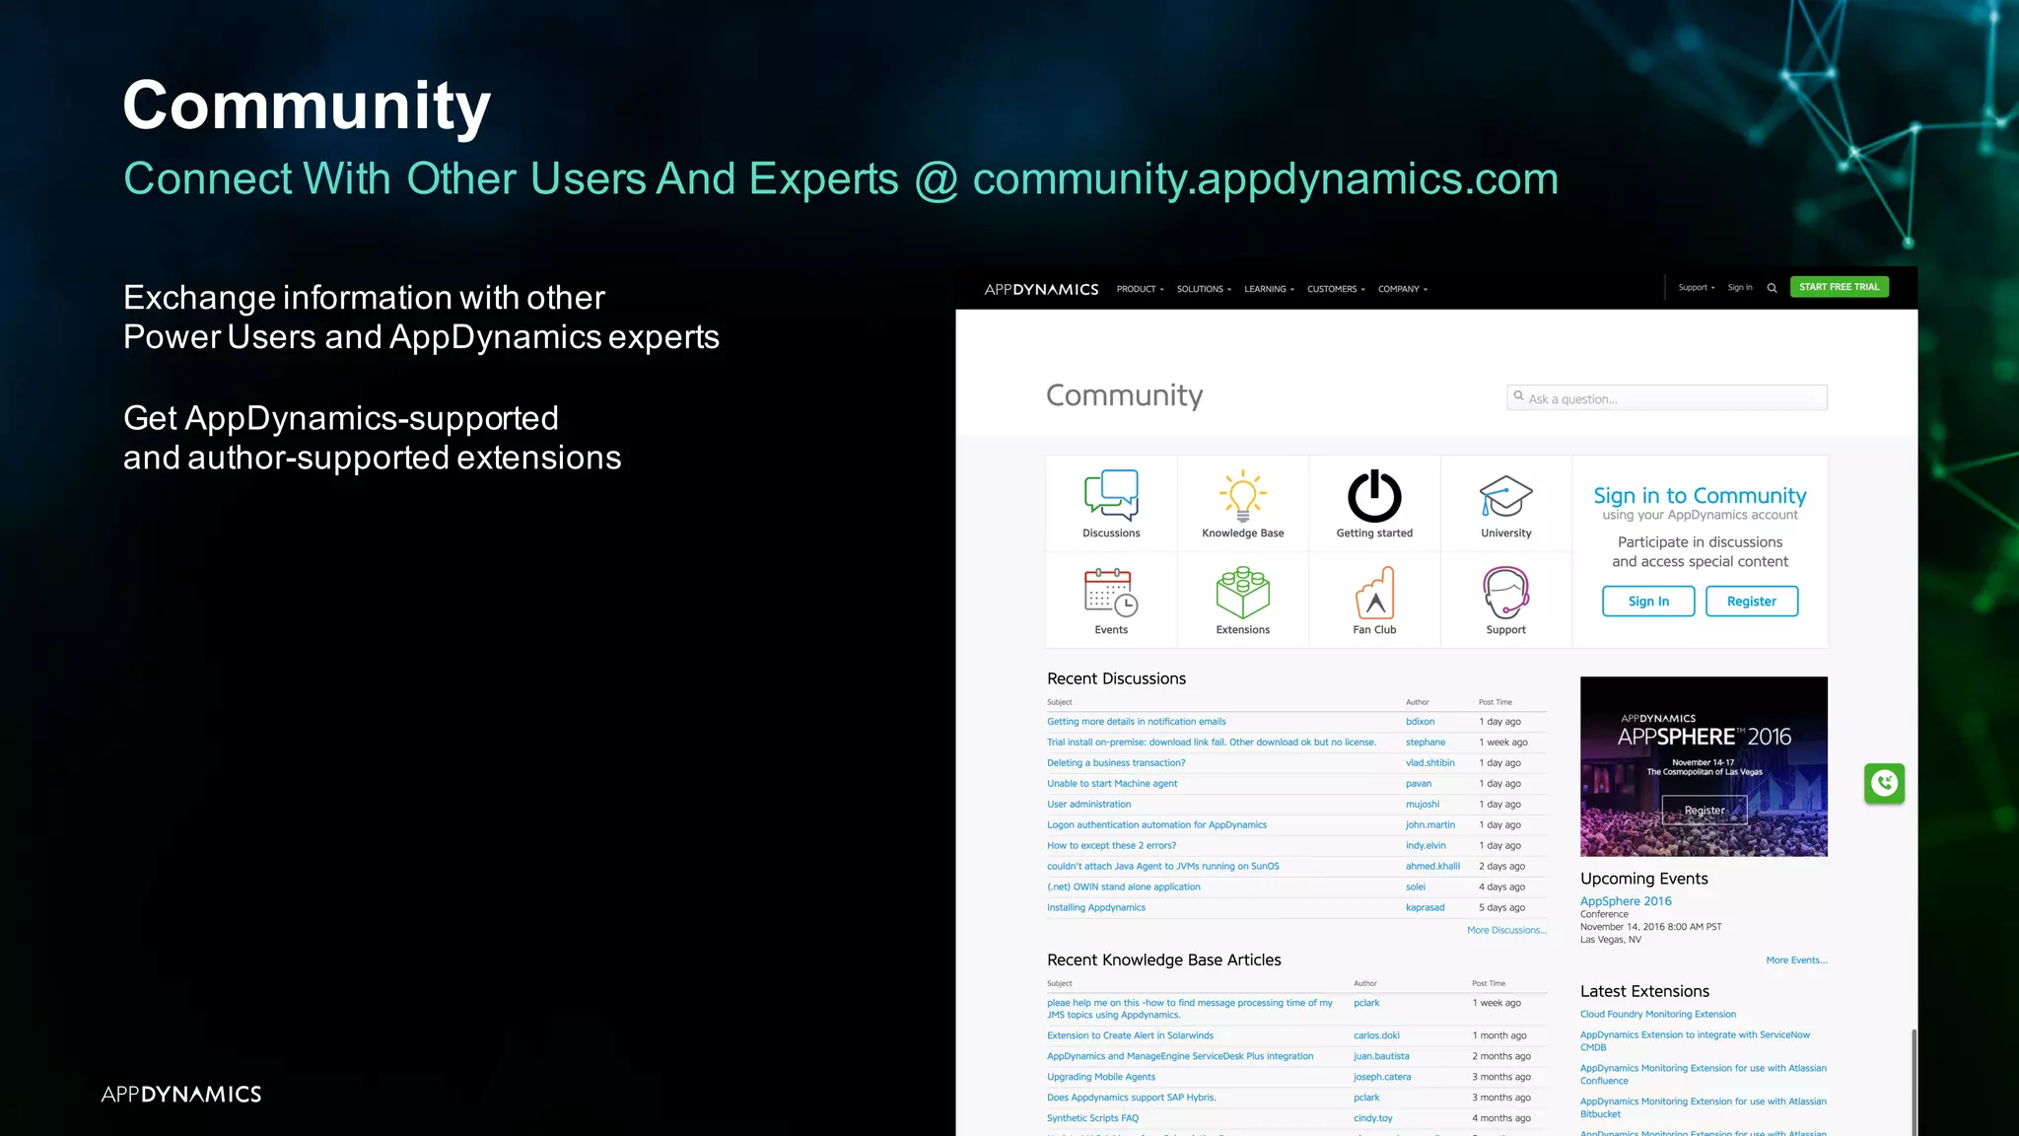Click the Support headset icon
This screenshot has height=1136, width=2019.
1506,592
